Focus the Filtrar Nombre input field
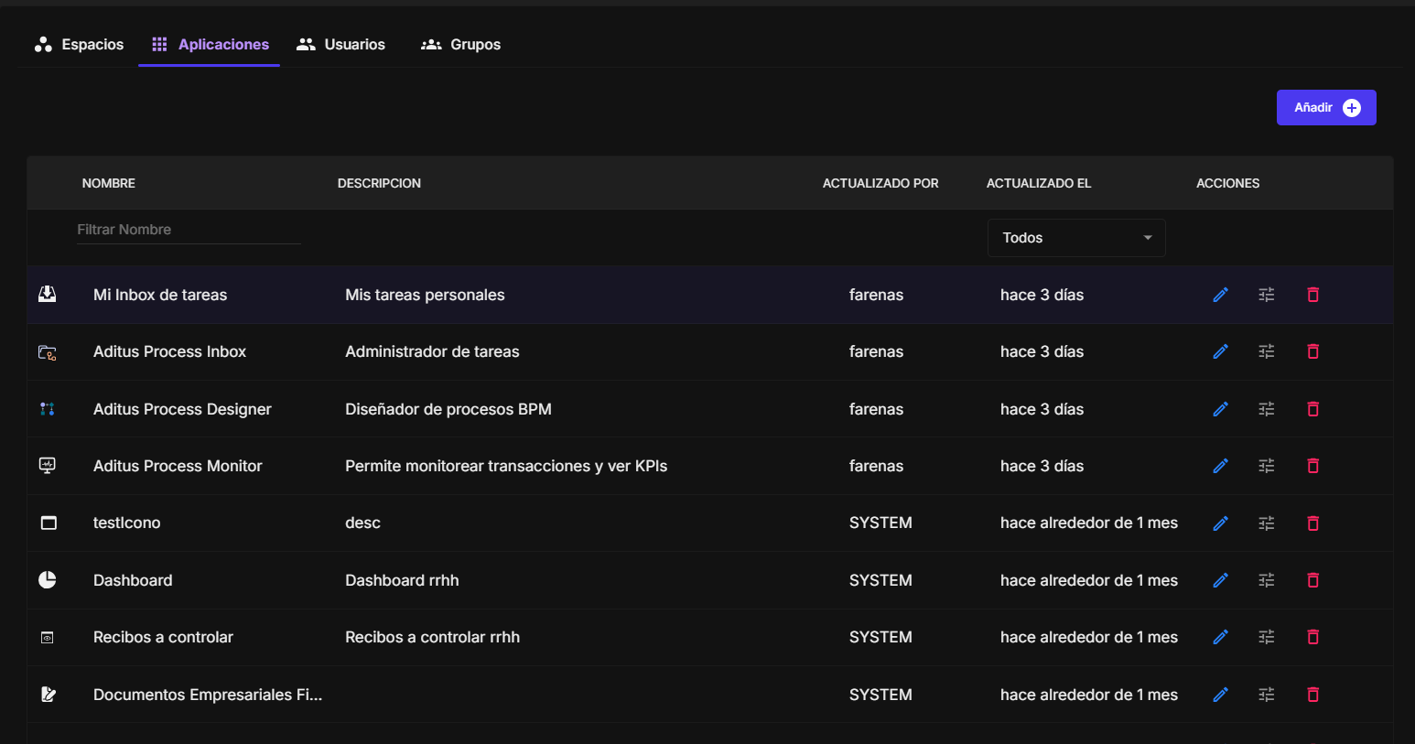Viewport: 1415px width, 744px height. point(189,230)
